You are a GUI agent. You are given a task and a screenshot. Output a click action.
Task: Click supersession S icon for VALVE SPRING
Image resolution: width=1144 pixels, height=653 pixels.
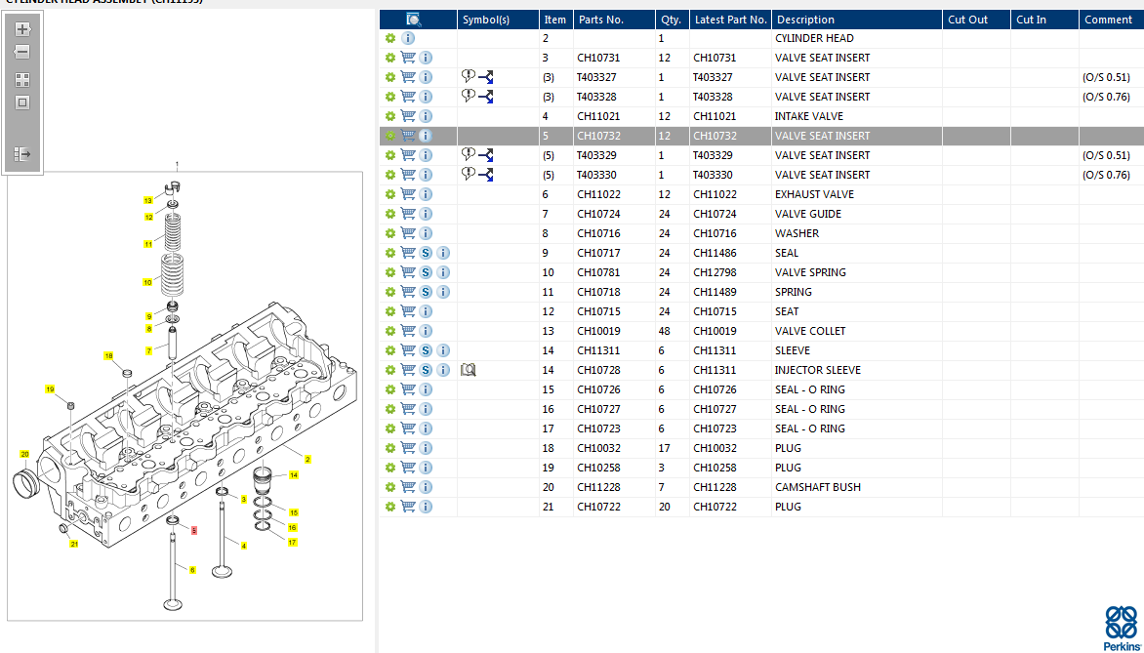pos(426,272)
